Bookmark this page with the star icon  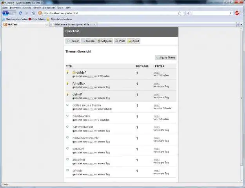coord(179,13)
